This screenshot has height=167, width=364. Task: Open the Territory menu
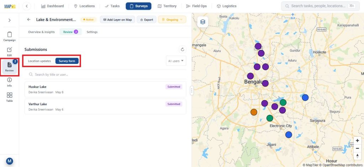point(167,6)
